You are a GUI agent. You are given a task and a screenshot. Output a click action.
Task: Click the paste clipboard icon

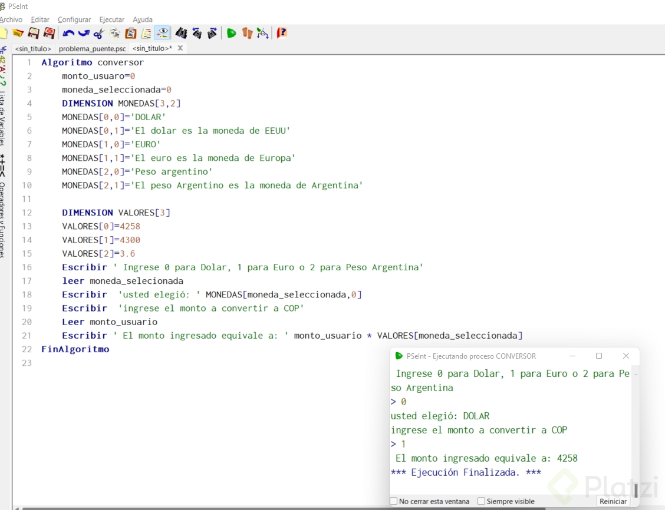[130, 34]
